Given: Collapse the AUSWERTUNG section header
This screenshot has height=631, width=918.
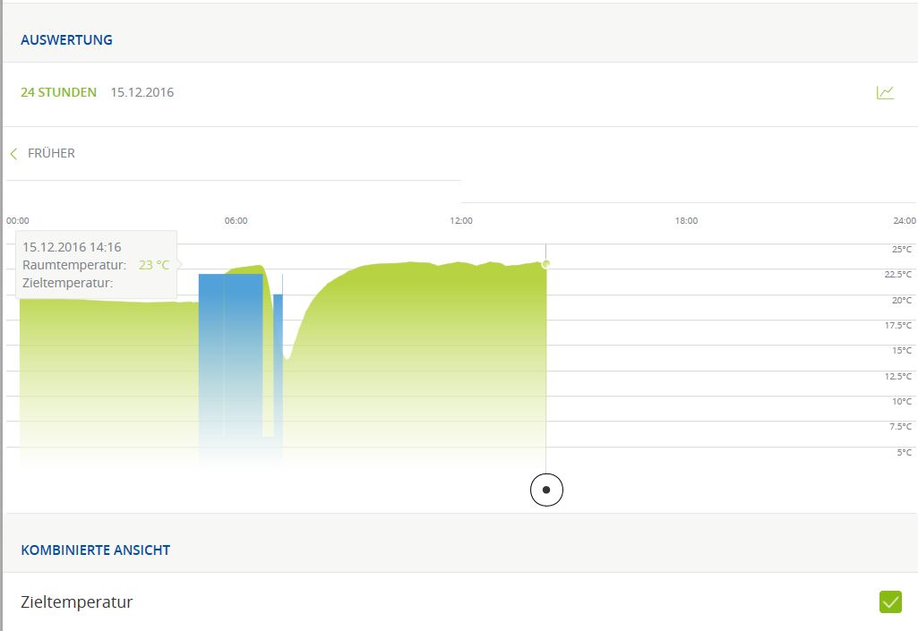Looking at the screenshot, I should tap(66, 39).
